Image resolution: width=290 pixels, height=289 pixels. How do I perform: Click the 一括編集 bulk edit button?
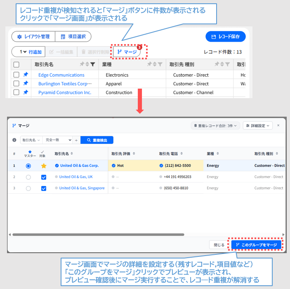pyautogui.click(x=61, y=52)
